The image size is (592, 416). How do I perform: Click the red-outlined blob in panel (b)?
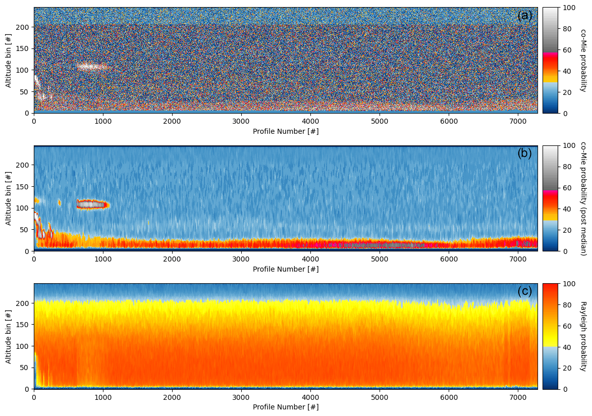[x=92, y=204]
